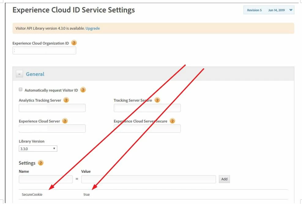Focus the Experience Cloud Server field

(x=52, y=129)
